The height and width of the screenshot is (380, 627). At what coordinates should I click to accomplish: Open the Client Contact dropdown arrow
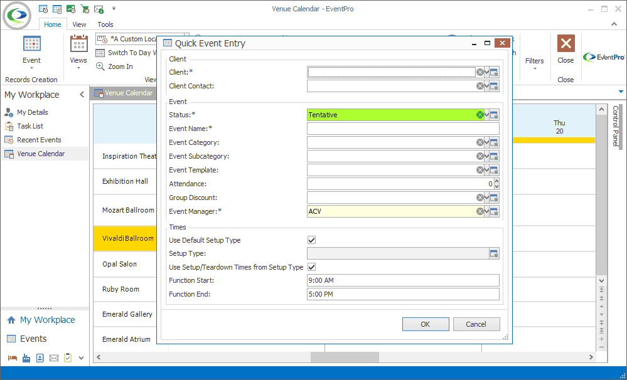point(486,86)
